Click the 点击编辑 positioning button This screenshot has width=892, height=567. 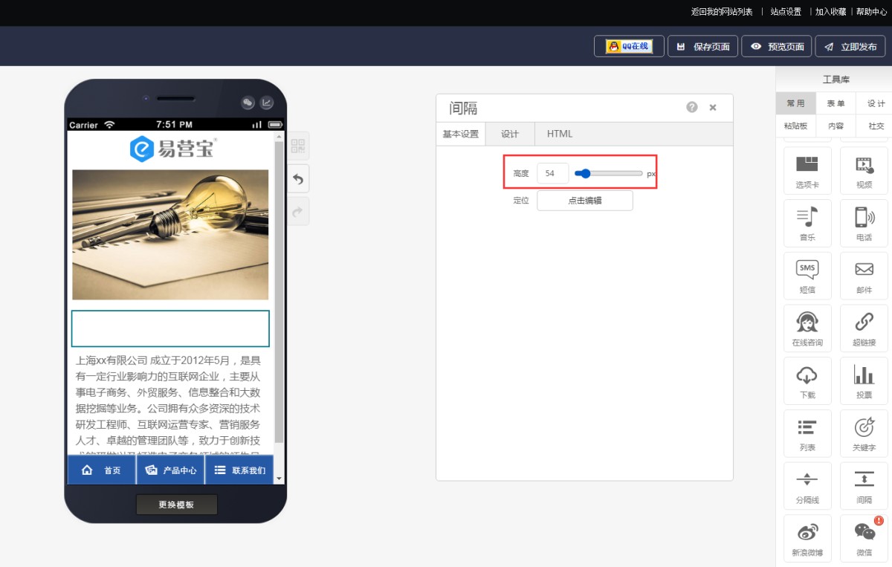(585, 201)
